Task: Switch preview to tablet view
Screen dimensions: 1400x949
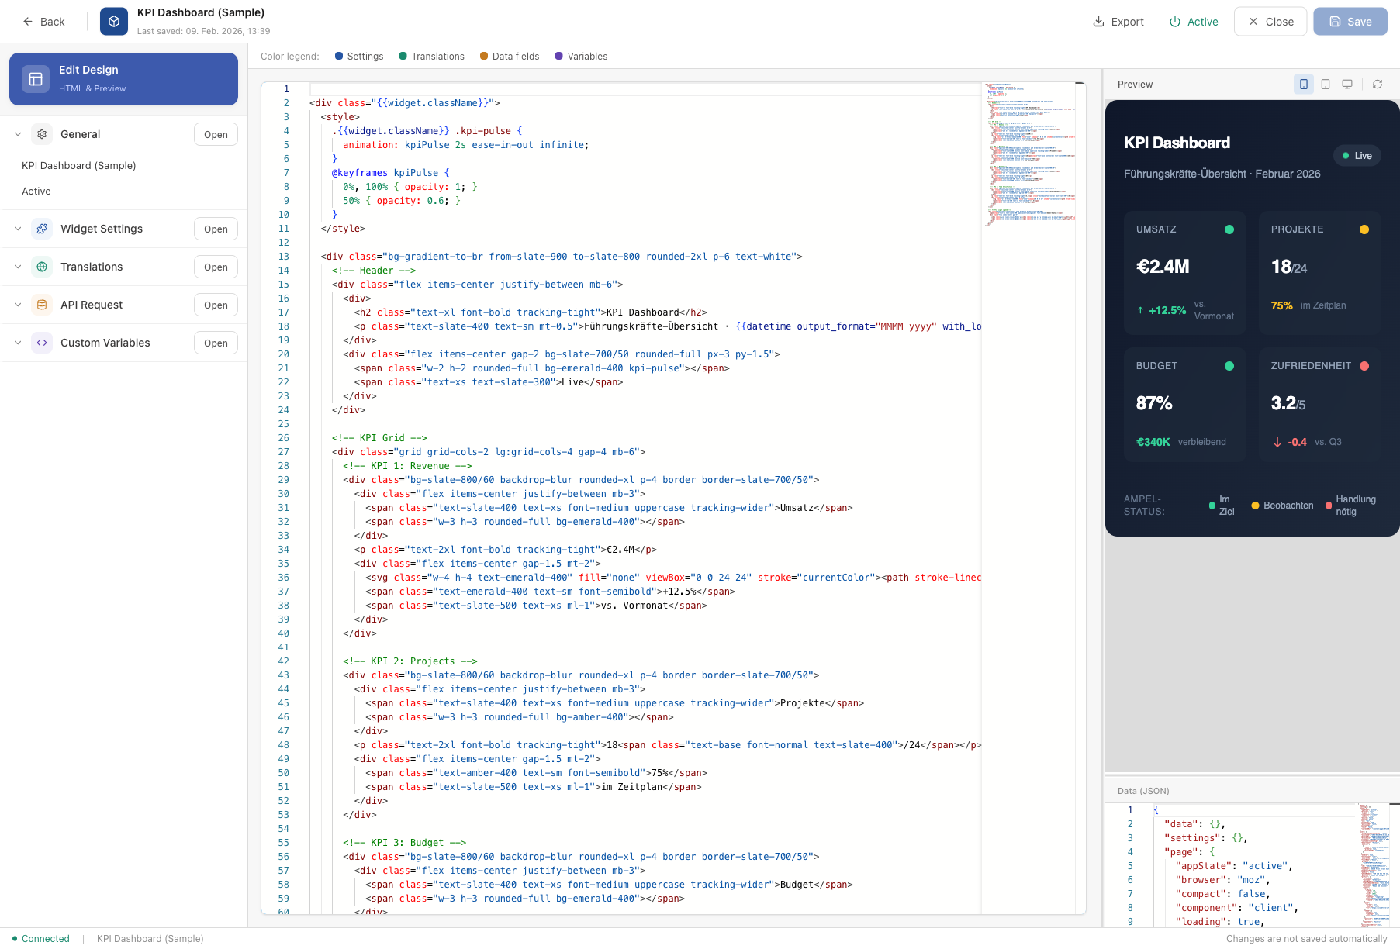Action: pos(1326,84)
